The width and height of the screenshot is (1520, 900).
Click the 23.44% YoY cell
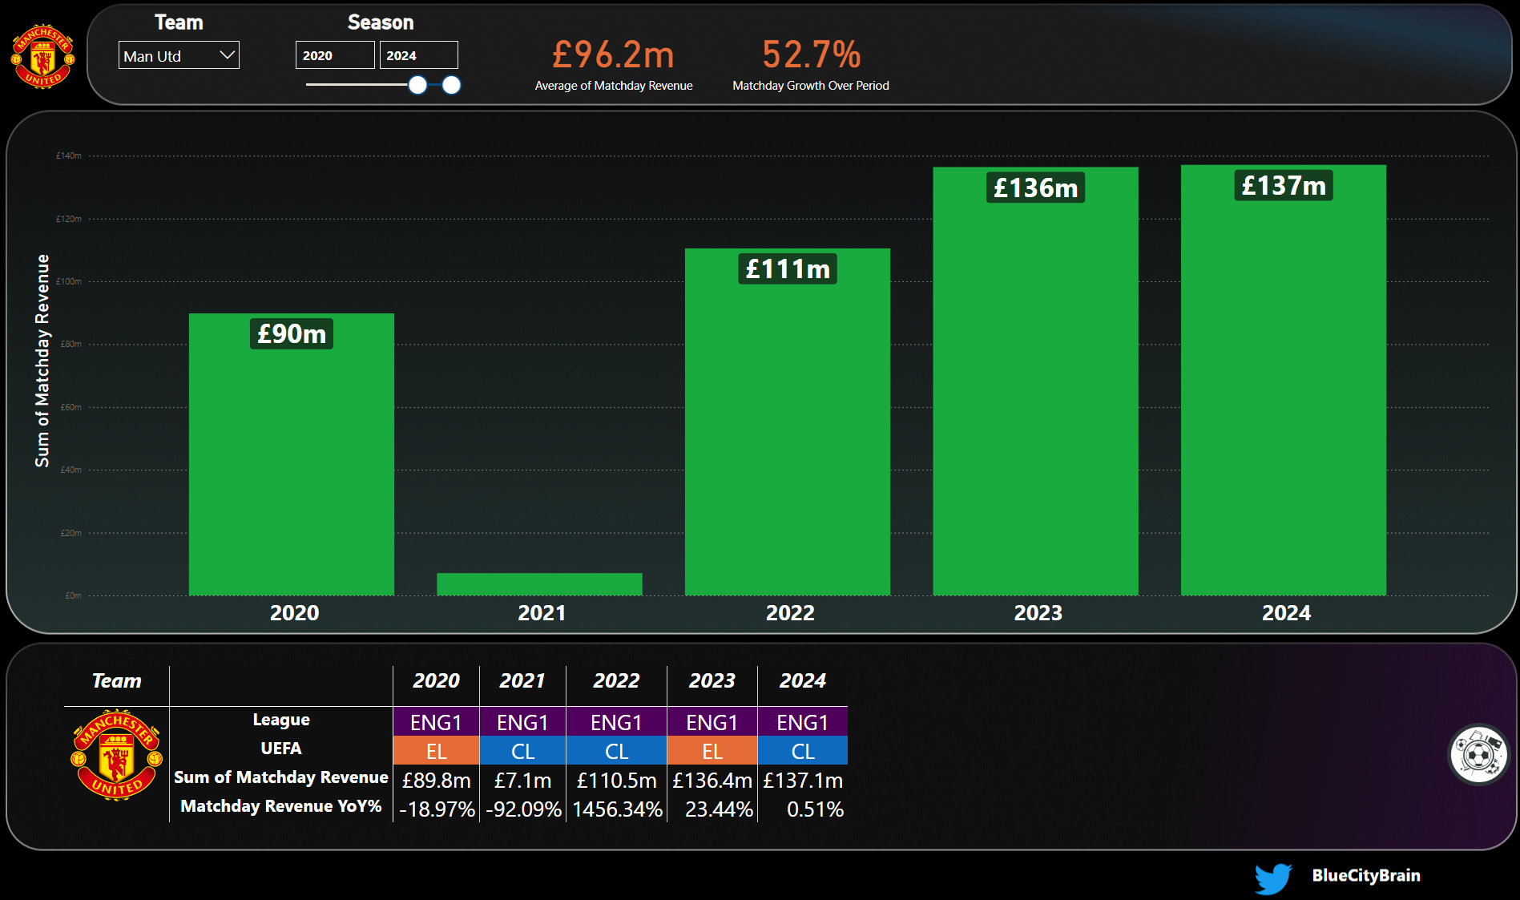[x=719, y=809]
